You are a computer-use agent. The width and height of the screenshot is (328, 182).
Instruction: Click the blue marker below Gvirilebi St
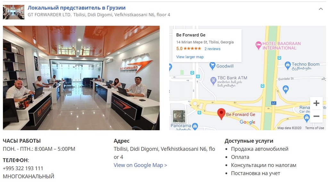285,89
